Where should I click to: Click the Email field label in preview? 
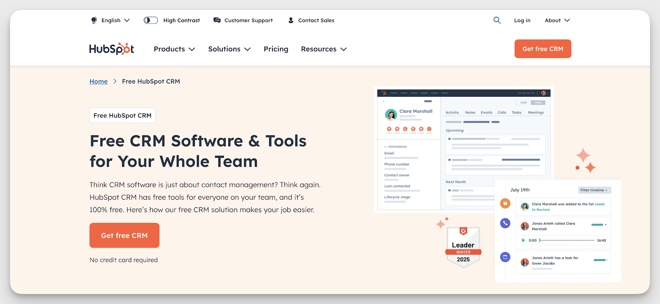point(389,153)
